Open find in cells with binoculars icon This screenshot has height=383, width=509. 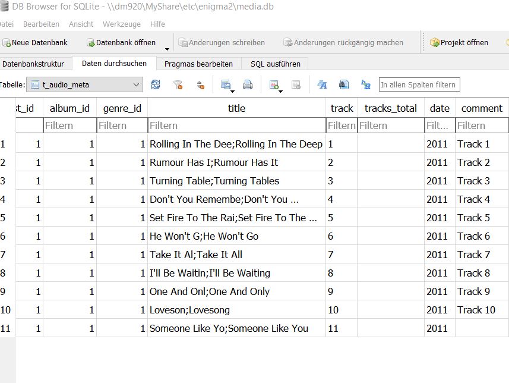tap(344, 85)
